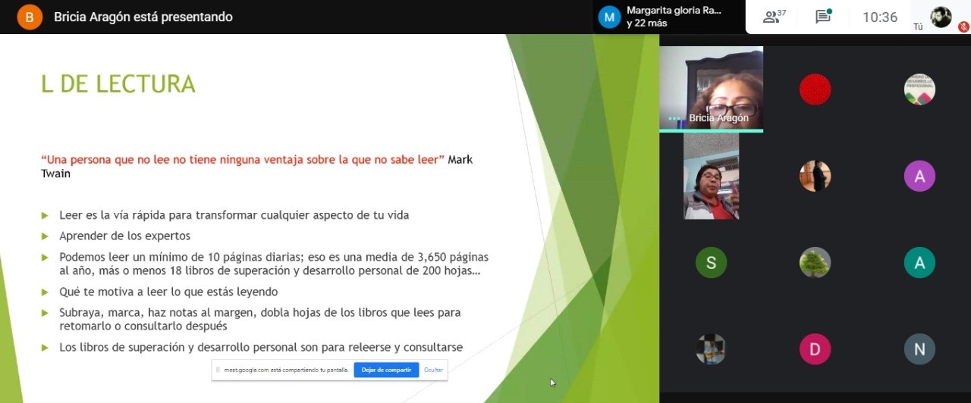Click the tree photo participant avatar
This screenshot has height=403, width=971.
(x=815, y=263)
